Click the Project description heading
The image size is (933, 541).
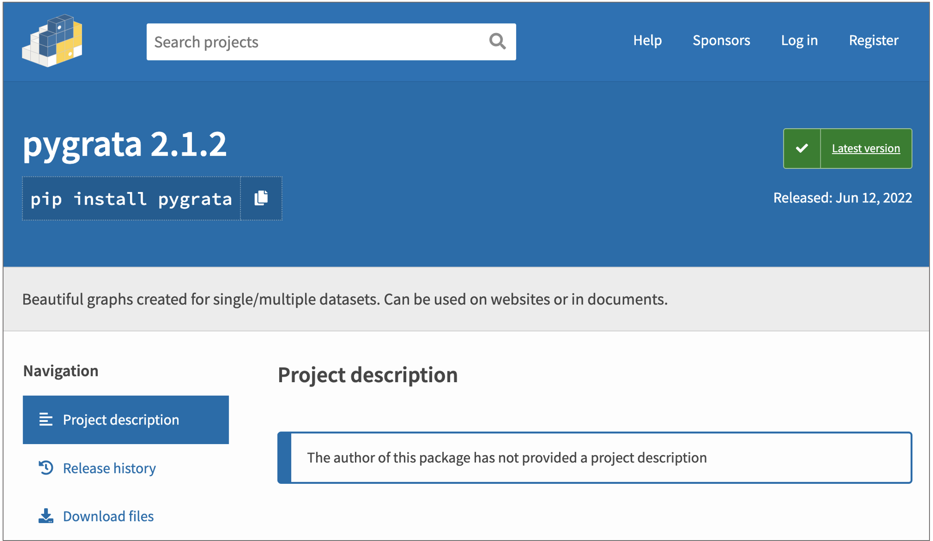367,375
